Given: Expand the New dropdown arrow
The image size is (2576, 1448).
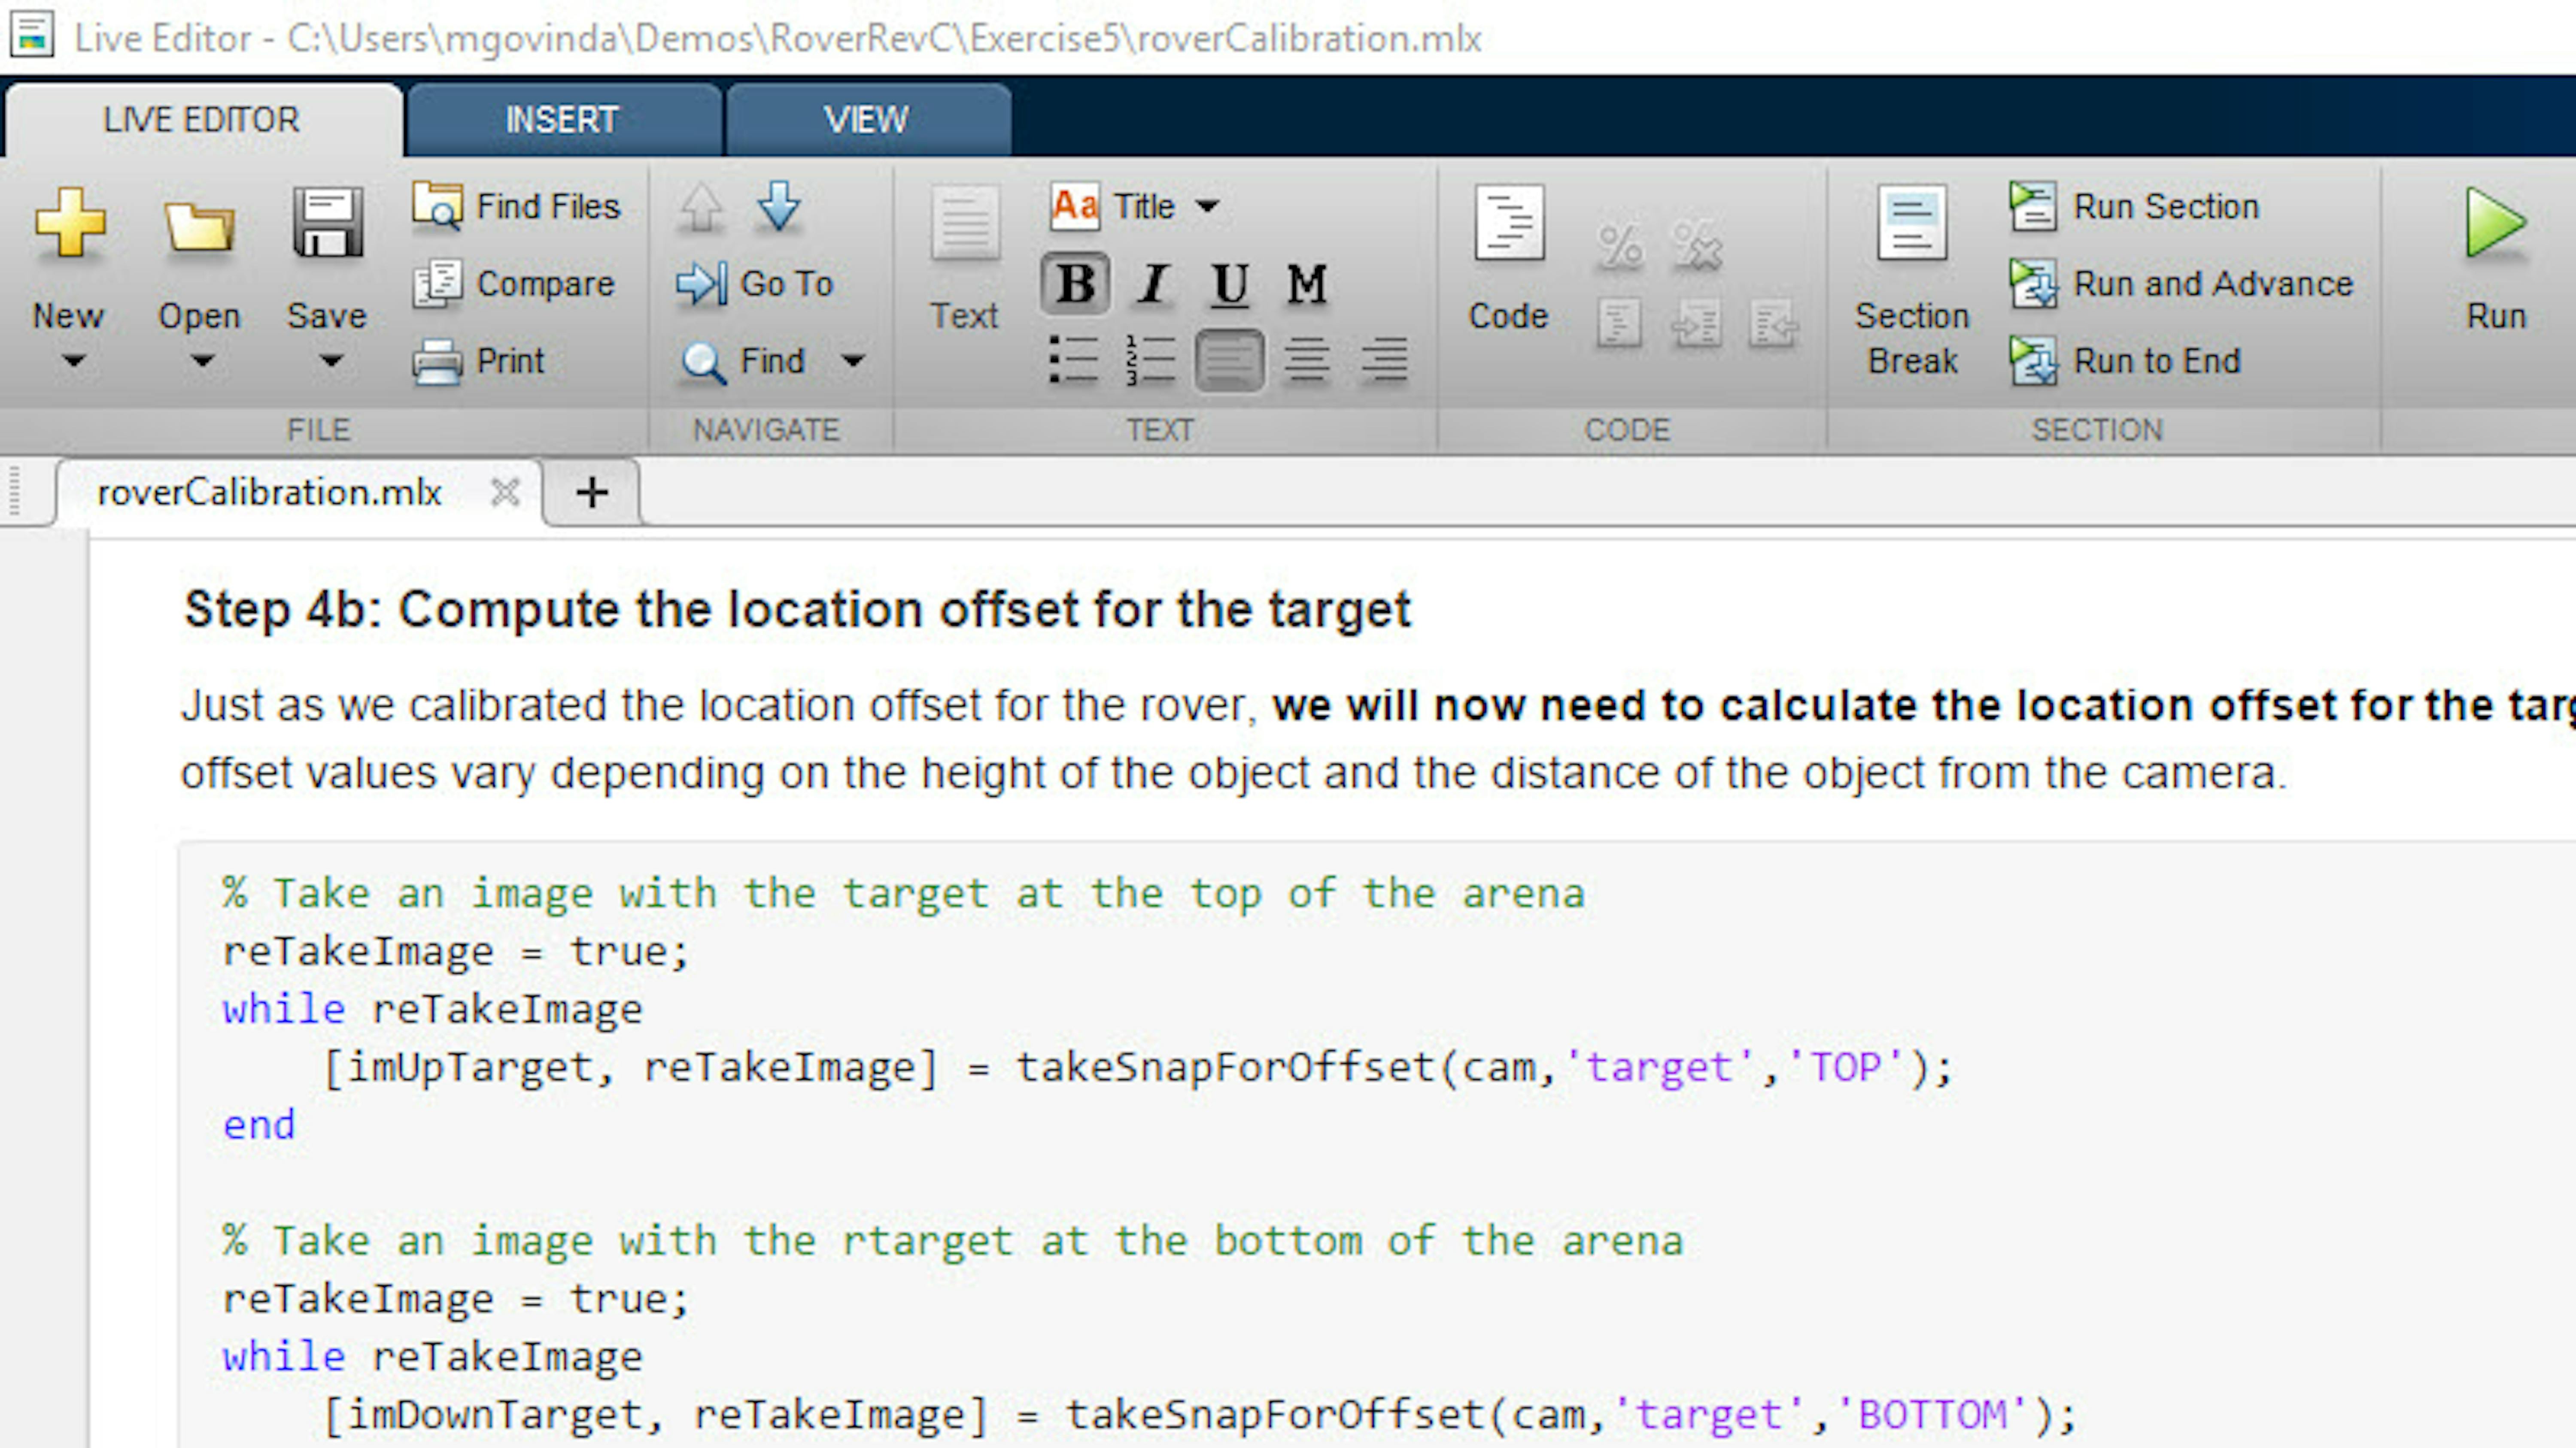Looking at the screenshot, I should pos(73,362).
